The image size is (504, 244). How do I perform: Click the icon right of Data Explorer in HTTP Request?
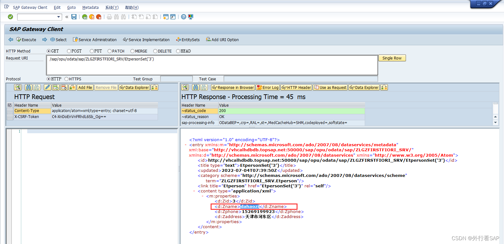point(154,87)
